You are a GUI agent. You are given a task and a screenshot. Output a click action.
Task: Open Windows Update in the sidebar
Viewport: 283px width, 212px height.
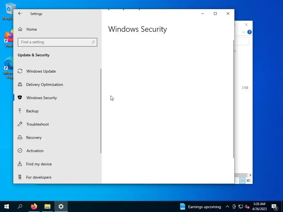click(57, 71)
